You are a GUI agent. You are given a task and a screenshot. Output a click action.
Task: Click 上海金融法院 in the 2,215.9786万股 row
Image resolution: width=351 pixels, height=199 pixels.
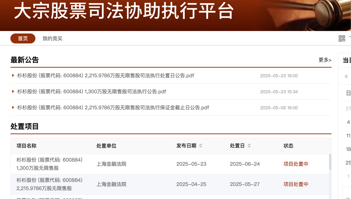tap(111, 184)
